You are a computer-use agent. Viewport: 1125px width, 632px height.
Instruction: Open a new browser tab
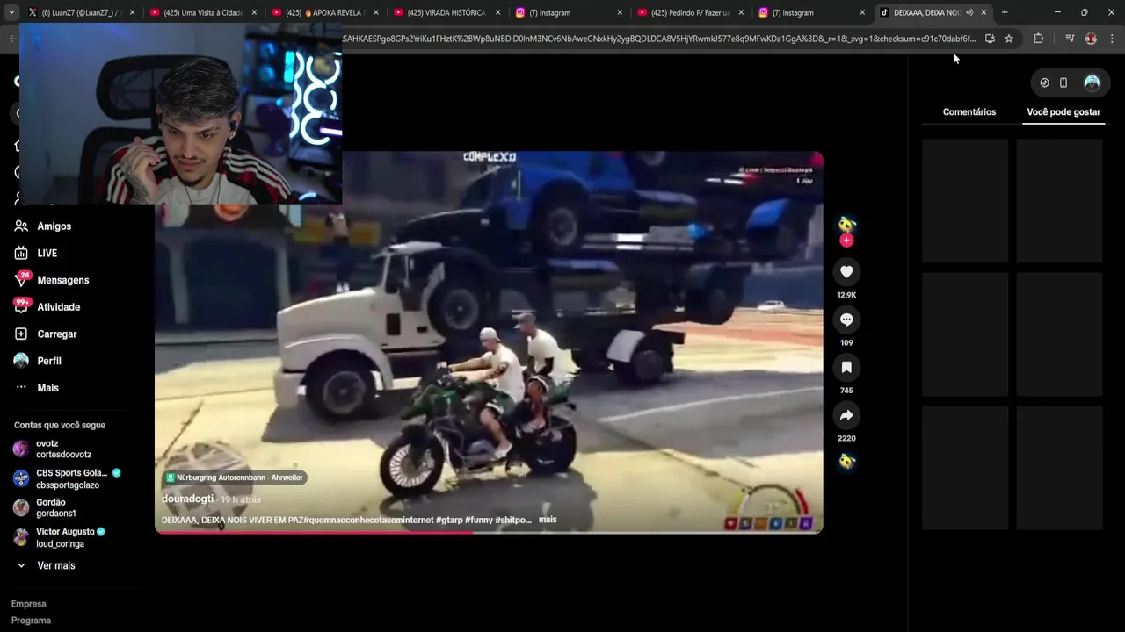[x=1005, y=12]
